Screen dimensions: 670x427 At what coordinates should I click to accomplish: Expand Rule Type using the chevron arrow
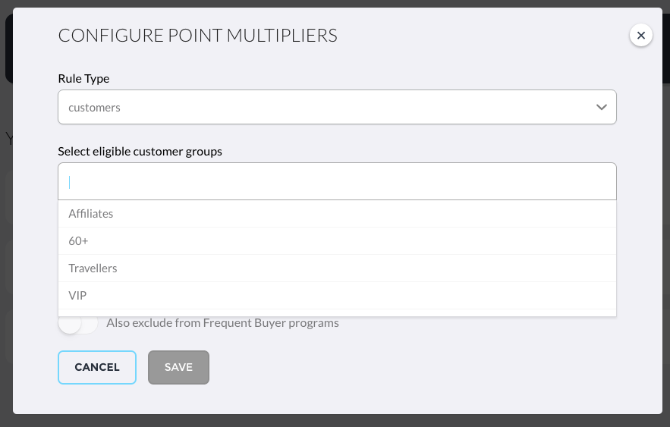(601, 107)
